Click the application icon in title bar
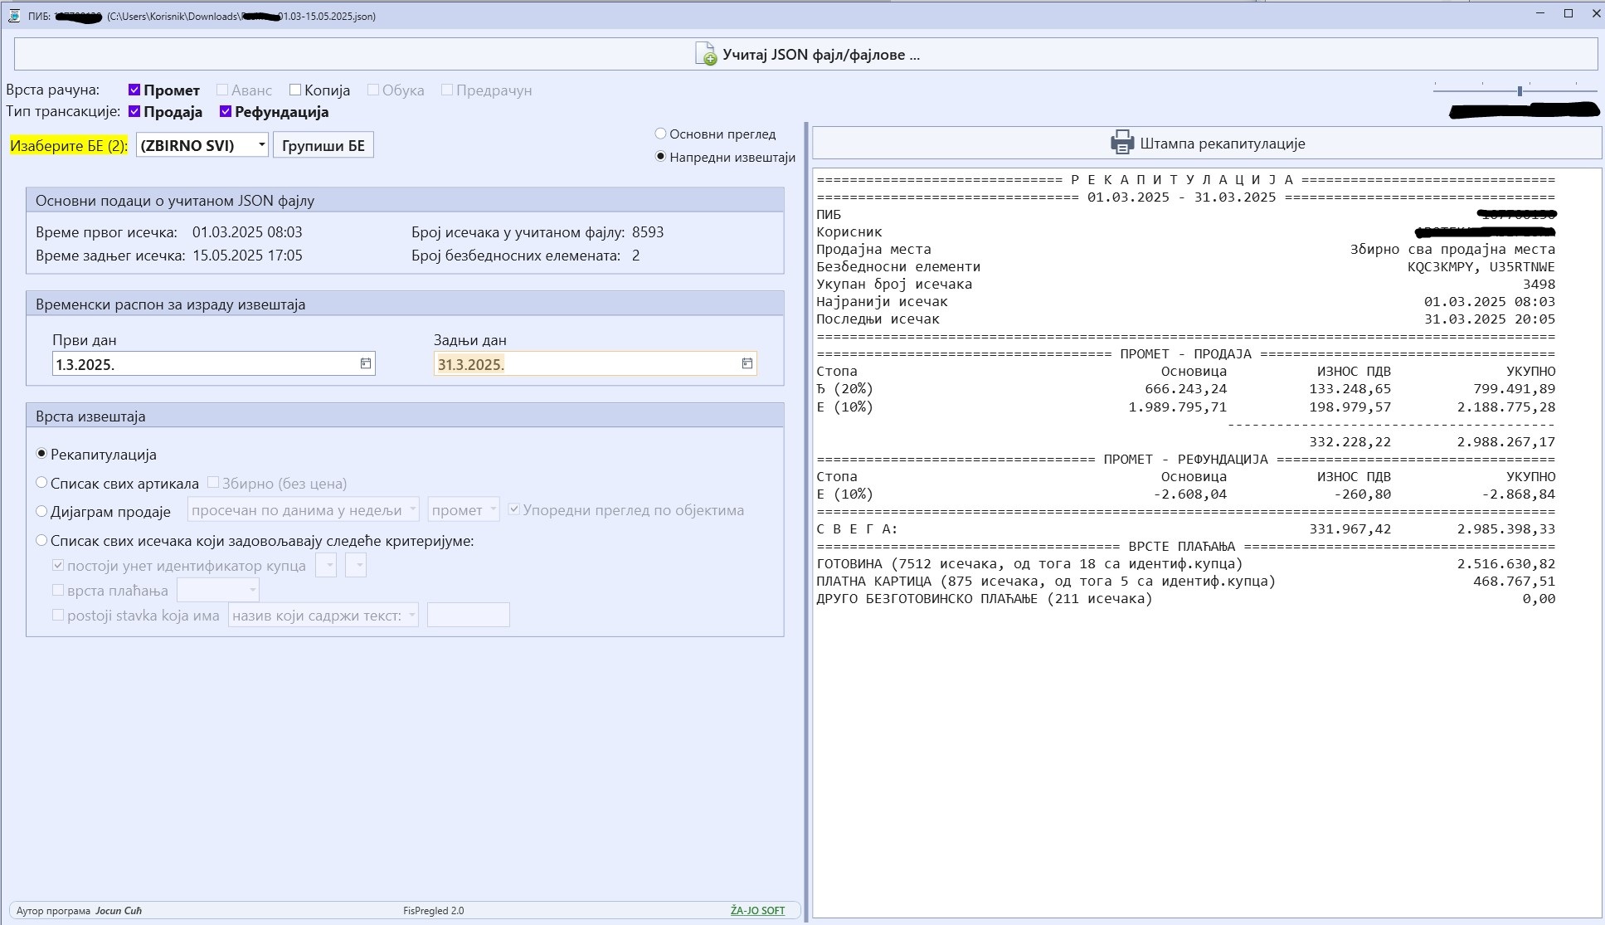1605x925 pixels. (14, 15)
